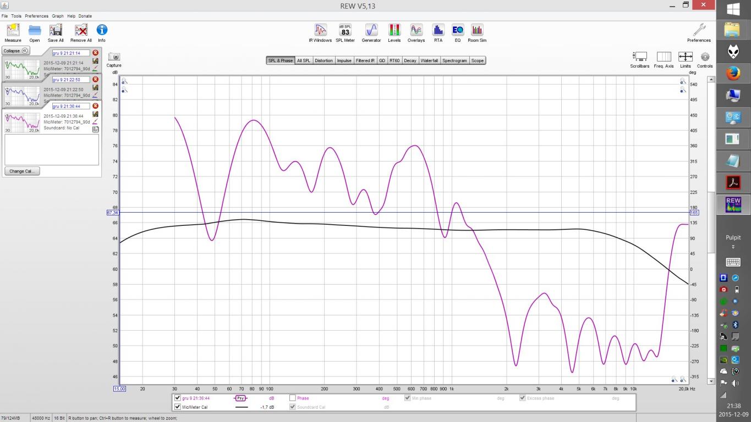Select measurement 1 thumbnail (green)

pyautogui.click(x=23, y=70)
